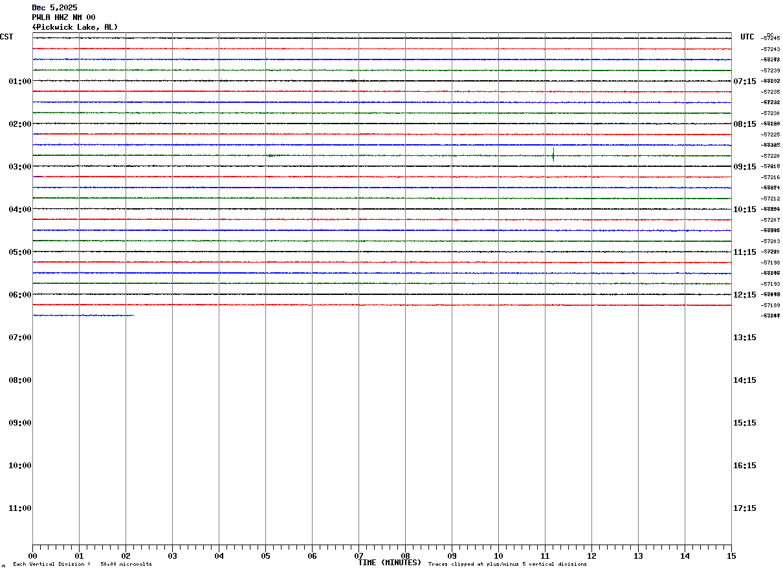The image size is (783, 573).
Task: Select the 04:00 CST time label
Action: pyautogui.click(x=20, y=210)
